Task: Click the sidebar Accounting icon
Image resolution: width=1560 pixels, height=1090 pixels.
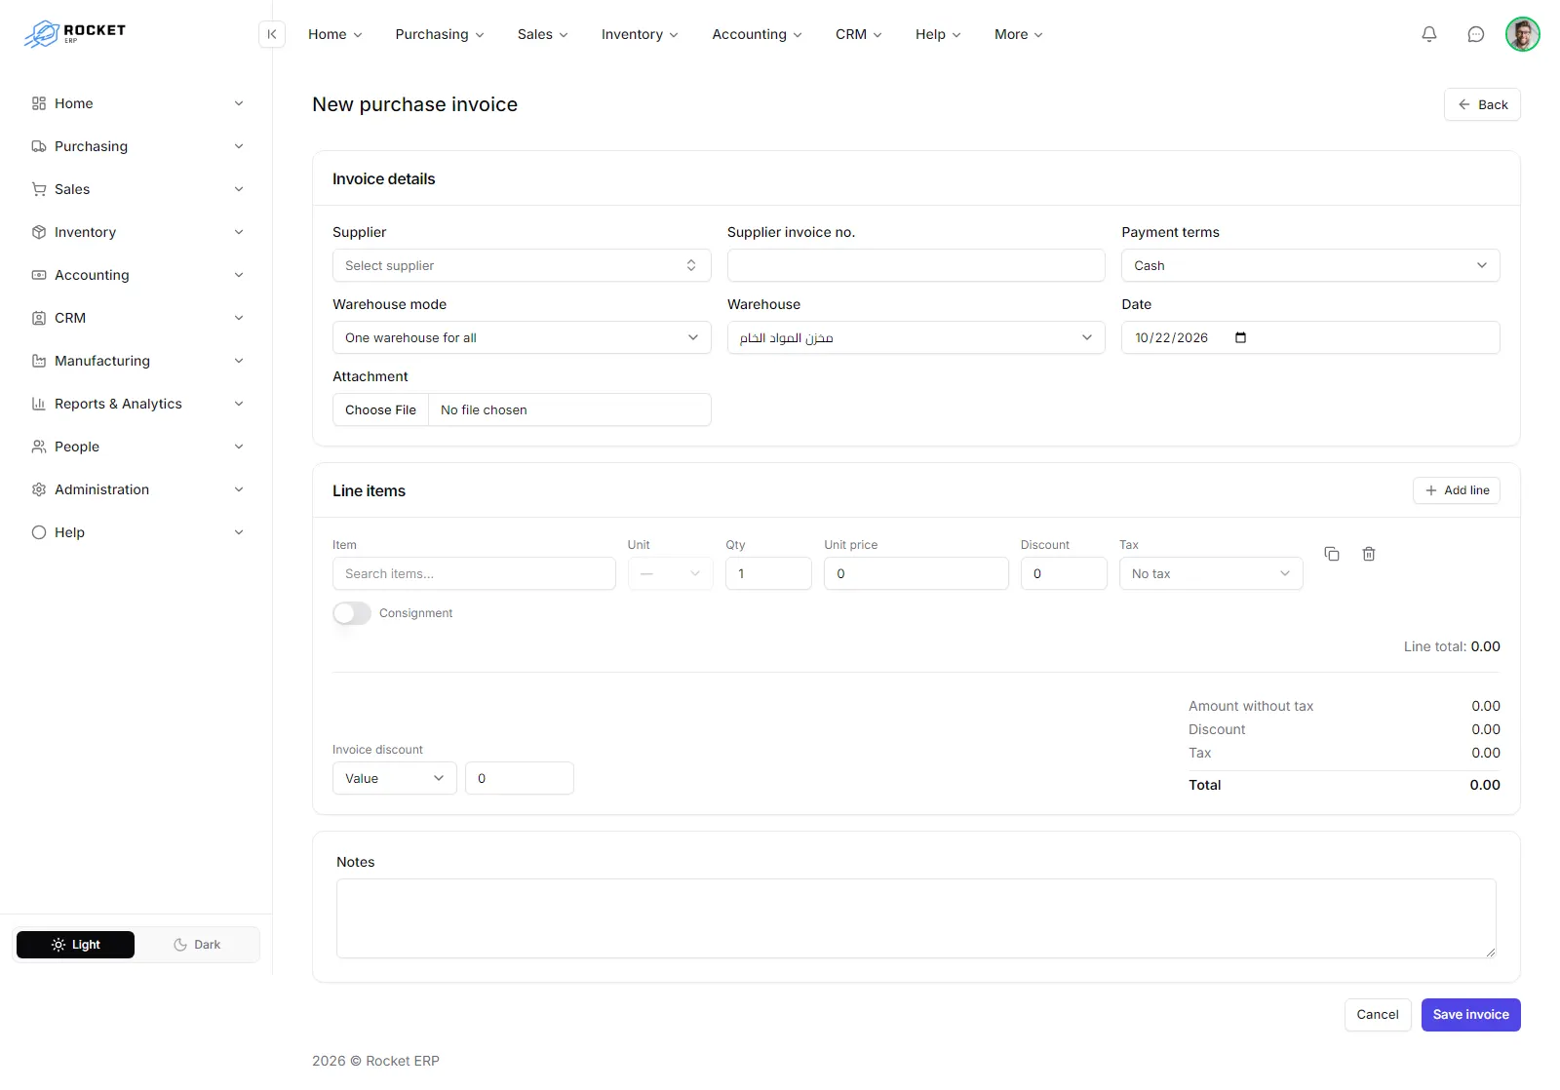Action: point(39,275)
